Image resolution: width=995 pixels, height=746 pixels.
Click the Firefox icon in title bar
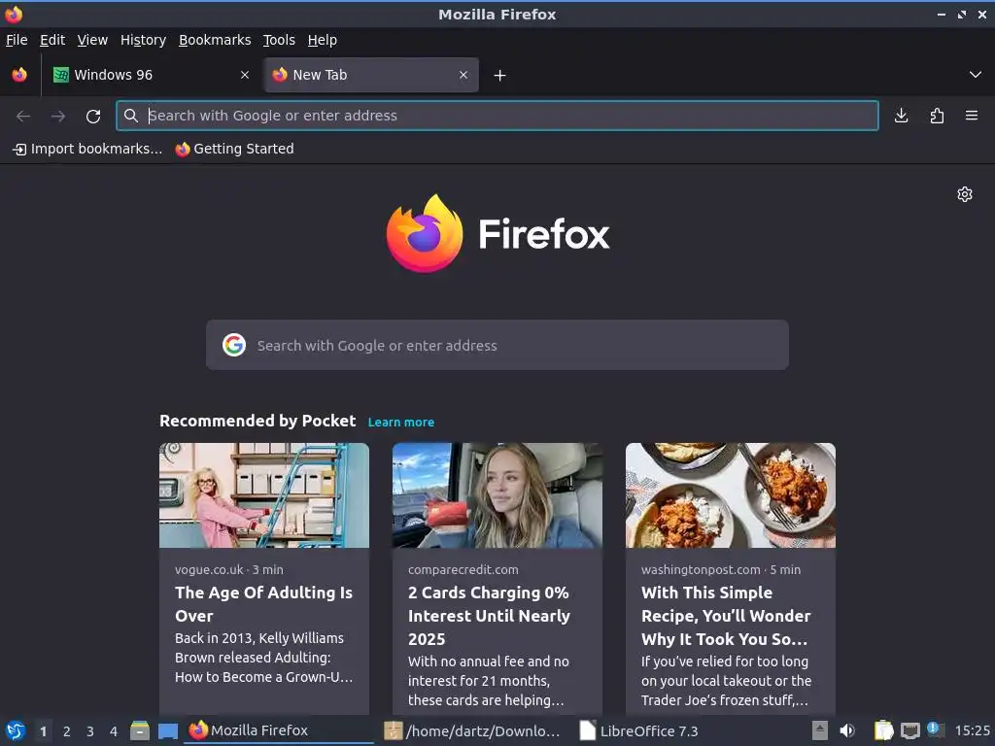coord(14,14)
